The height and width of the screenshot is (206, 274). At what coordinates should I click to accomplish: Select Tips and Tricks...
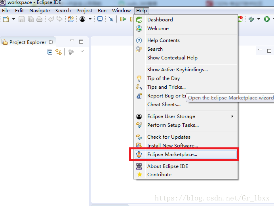click(x=186, y=87)
